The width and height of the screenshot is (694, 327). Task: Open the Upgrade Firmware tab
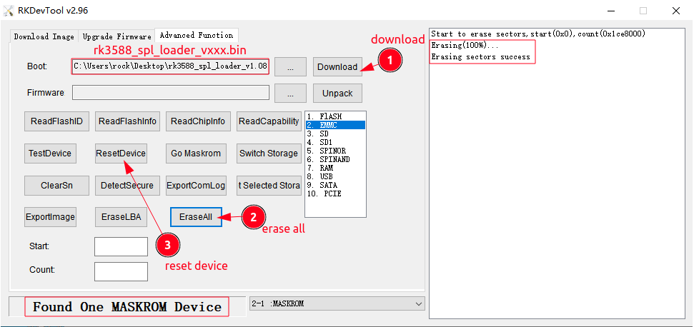point(117,36)
